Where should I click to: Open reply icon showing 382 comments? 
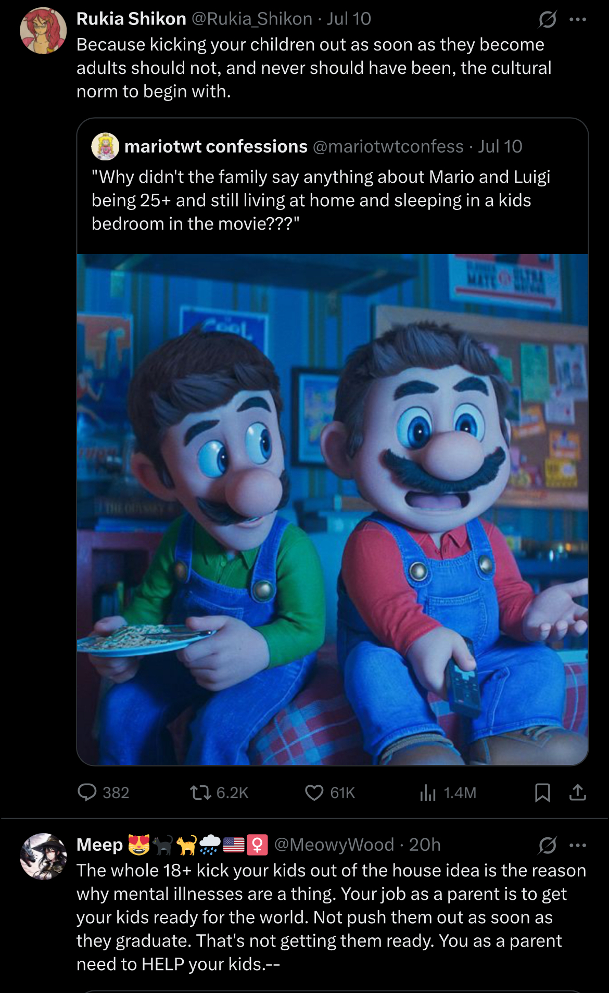87,793
